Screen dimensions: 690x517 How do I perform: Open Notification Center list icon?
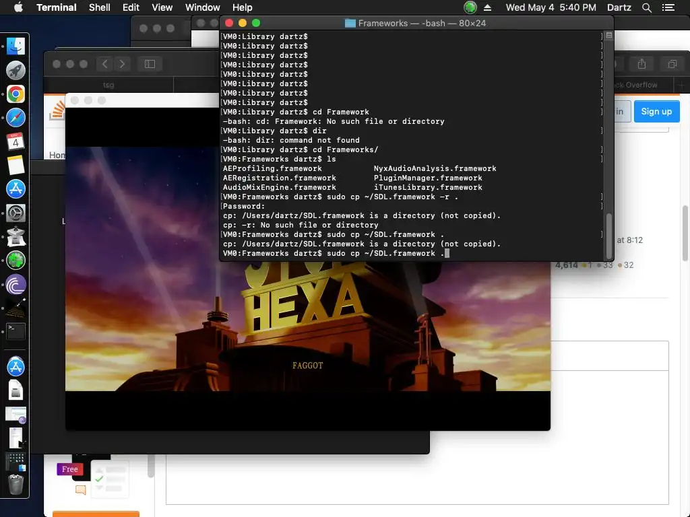click(x=668, y=7)
